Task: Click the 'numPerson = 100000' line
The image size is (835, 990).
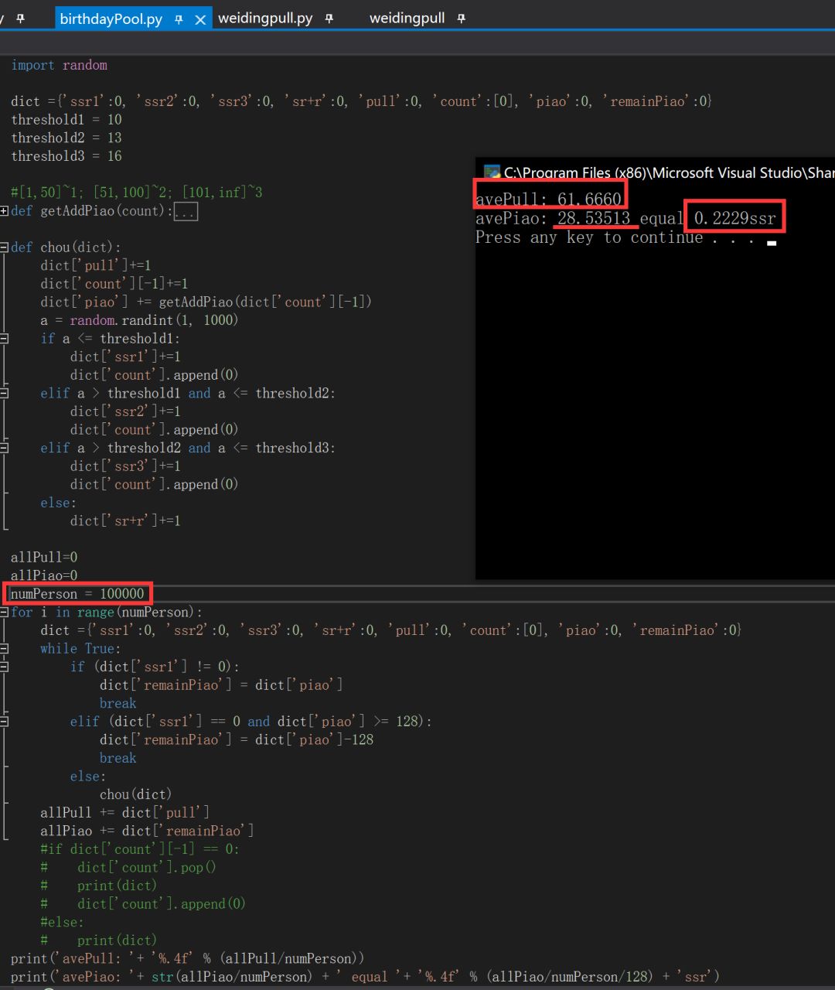Action: click(77, 594)
